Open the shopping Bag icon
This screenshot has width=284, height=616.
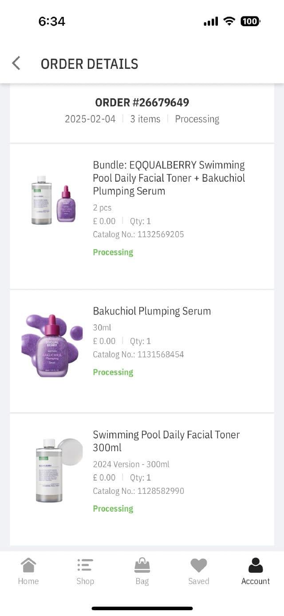(x=142, y=565)
